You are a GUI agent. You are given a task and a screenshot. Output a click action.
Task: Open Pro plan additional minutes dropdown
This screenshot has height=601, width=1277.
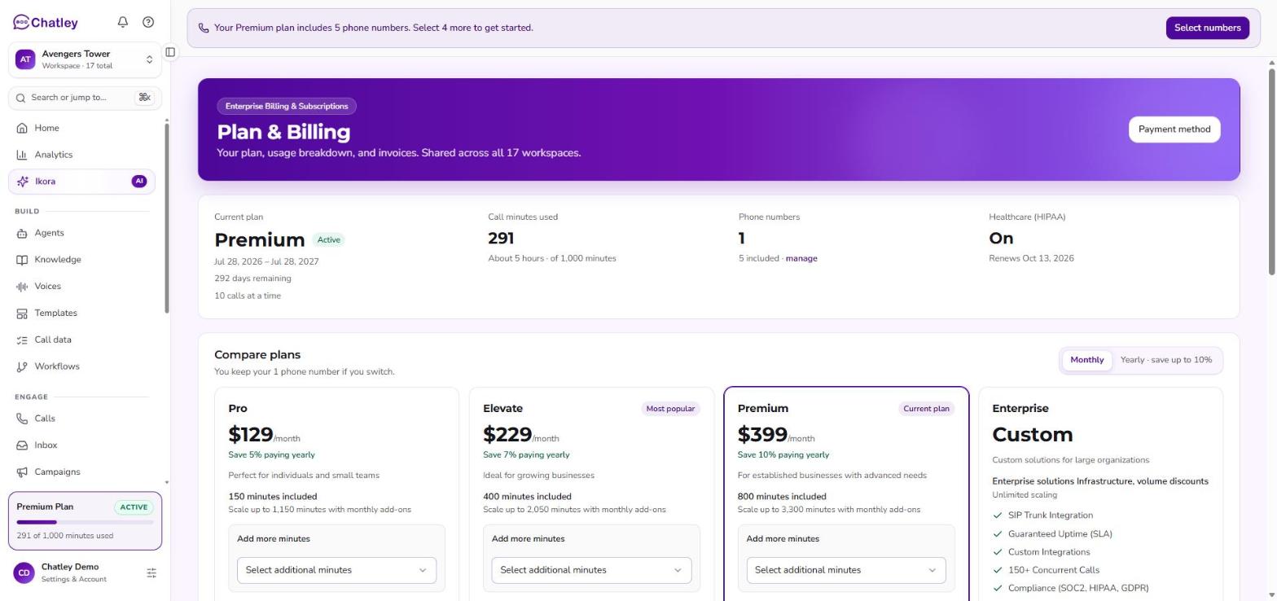click(x=336, y=570)
